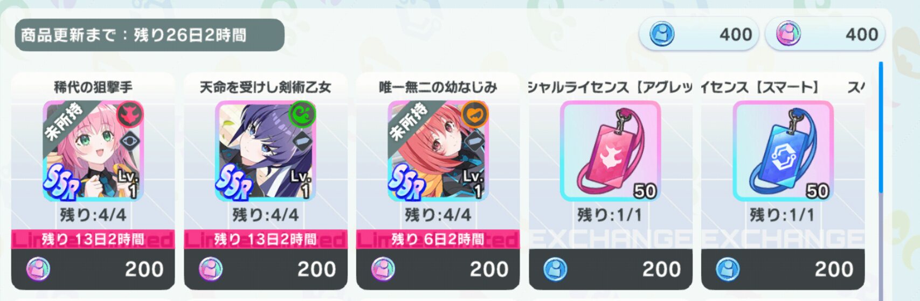The width and height of the screenshot is (920, 301).
Task: Buy 稀代の狙撃手 for 200 rainbow coins
Action: click(93, 269)
